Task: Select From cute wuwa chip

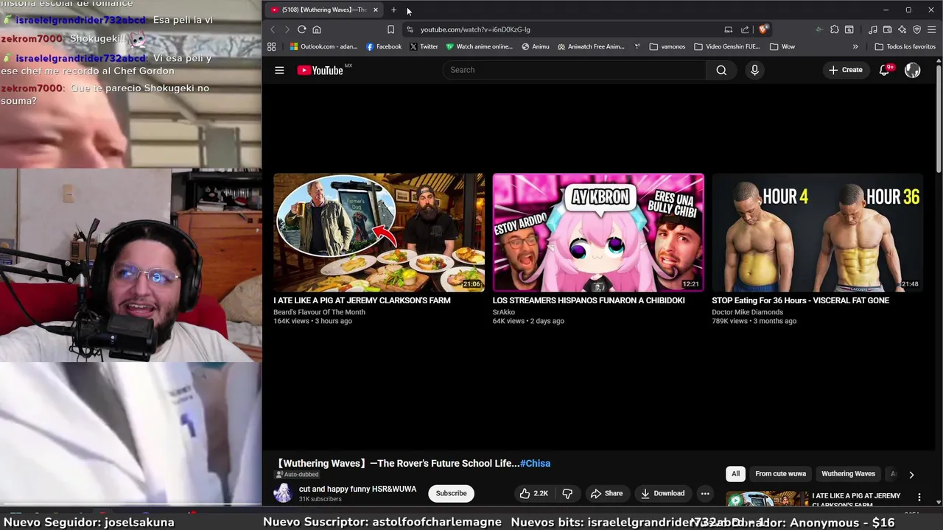Action: pos(780,473)
